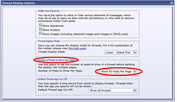Click the Visible Post Elements legend

coord(49,11)
